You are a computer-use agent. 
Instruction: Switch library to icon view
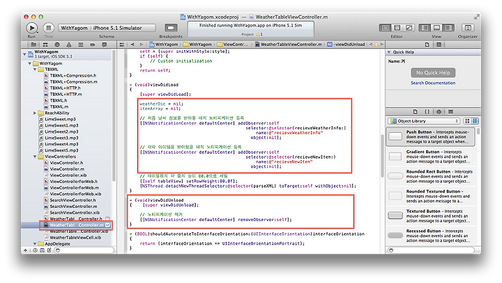(467, 121)
